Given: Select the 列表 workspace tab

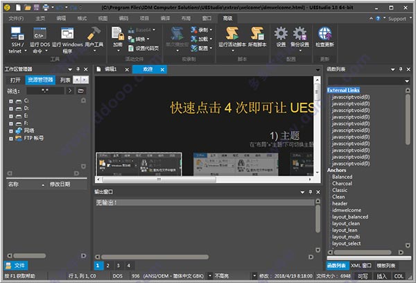Looking at the screenshot, I should click(x=65, y=80).
